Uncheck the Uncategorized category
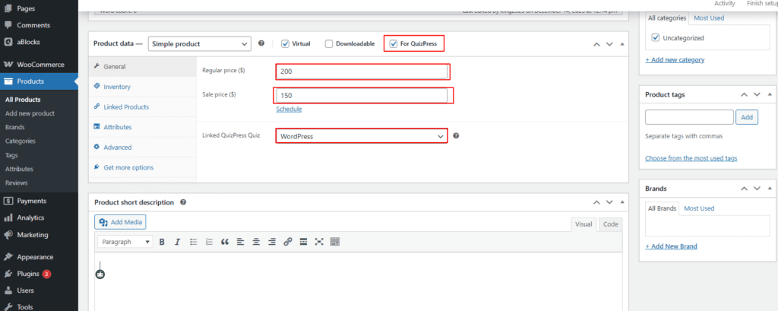 (656, 38)
